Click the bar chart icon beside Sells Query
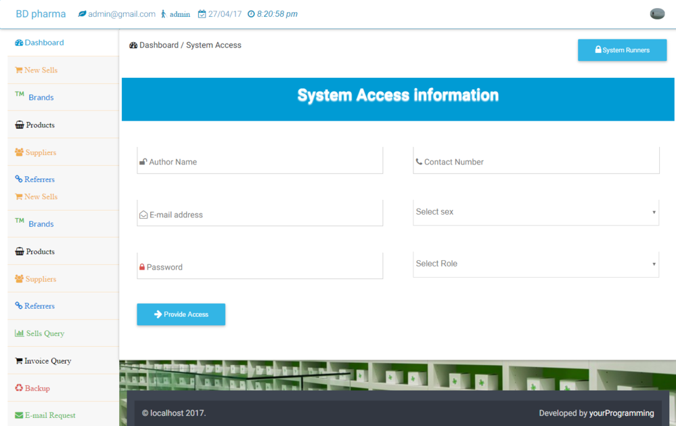The height and width of the screenshot is (426, 676). pyautogui.click(x=20, y=333)
